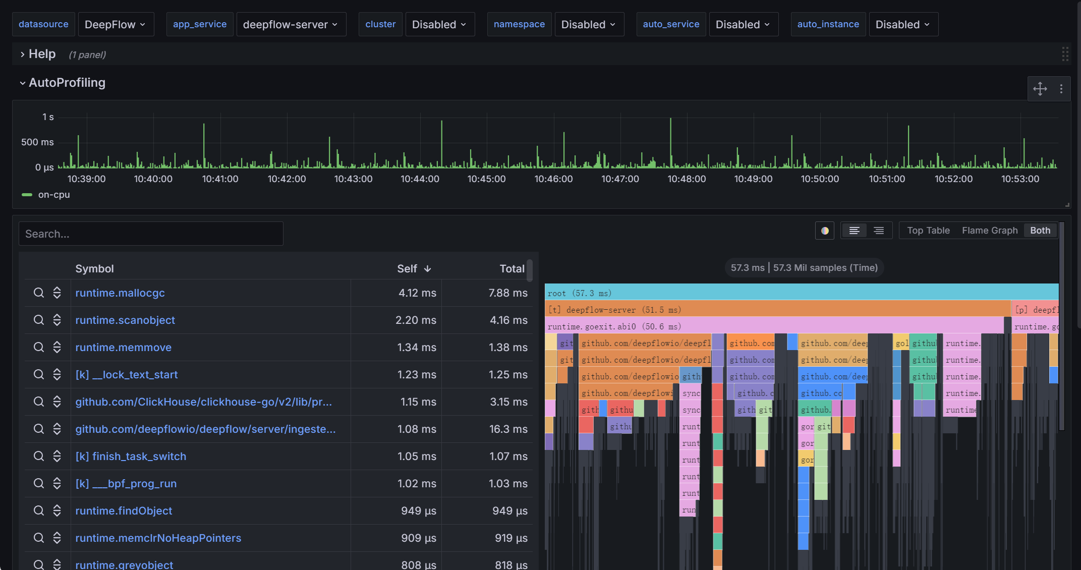Viewport: 1081px width, 570px height.
Task: Switch view to Flame Graph only
Action: (x=989, y=231)
